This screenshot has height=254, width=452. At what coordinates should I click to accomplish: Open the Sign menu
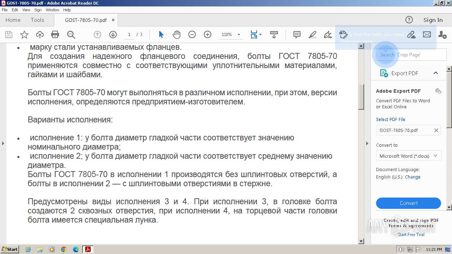tap(38, 10)
